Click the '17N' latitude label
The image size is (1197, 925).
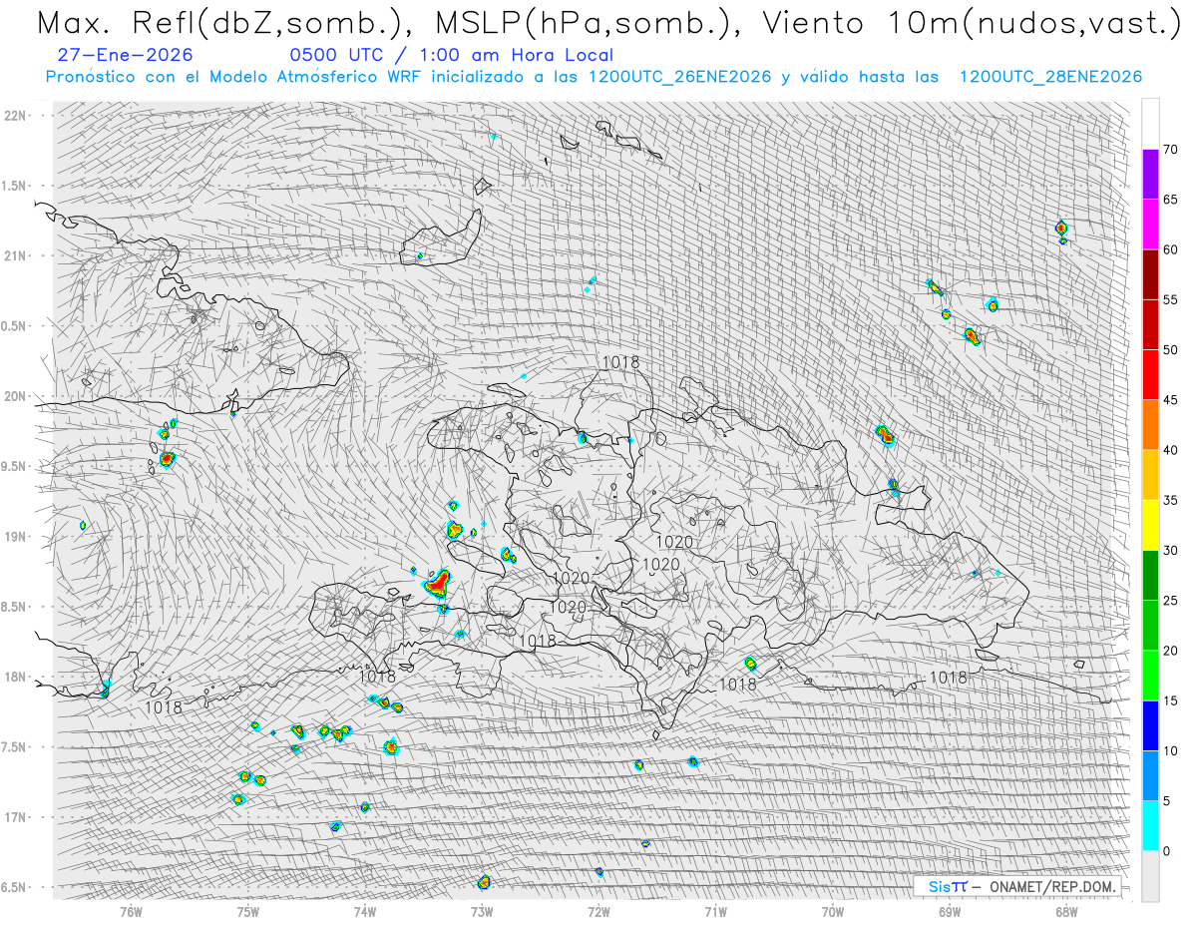[x=15, y=817]
